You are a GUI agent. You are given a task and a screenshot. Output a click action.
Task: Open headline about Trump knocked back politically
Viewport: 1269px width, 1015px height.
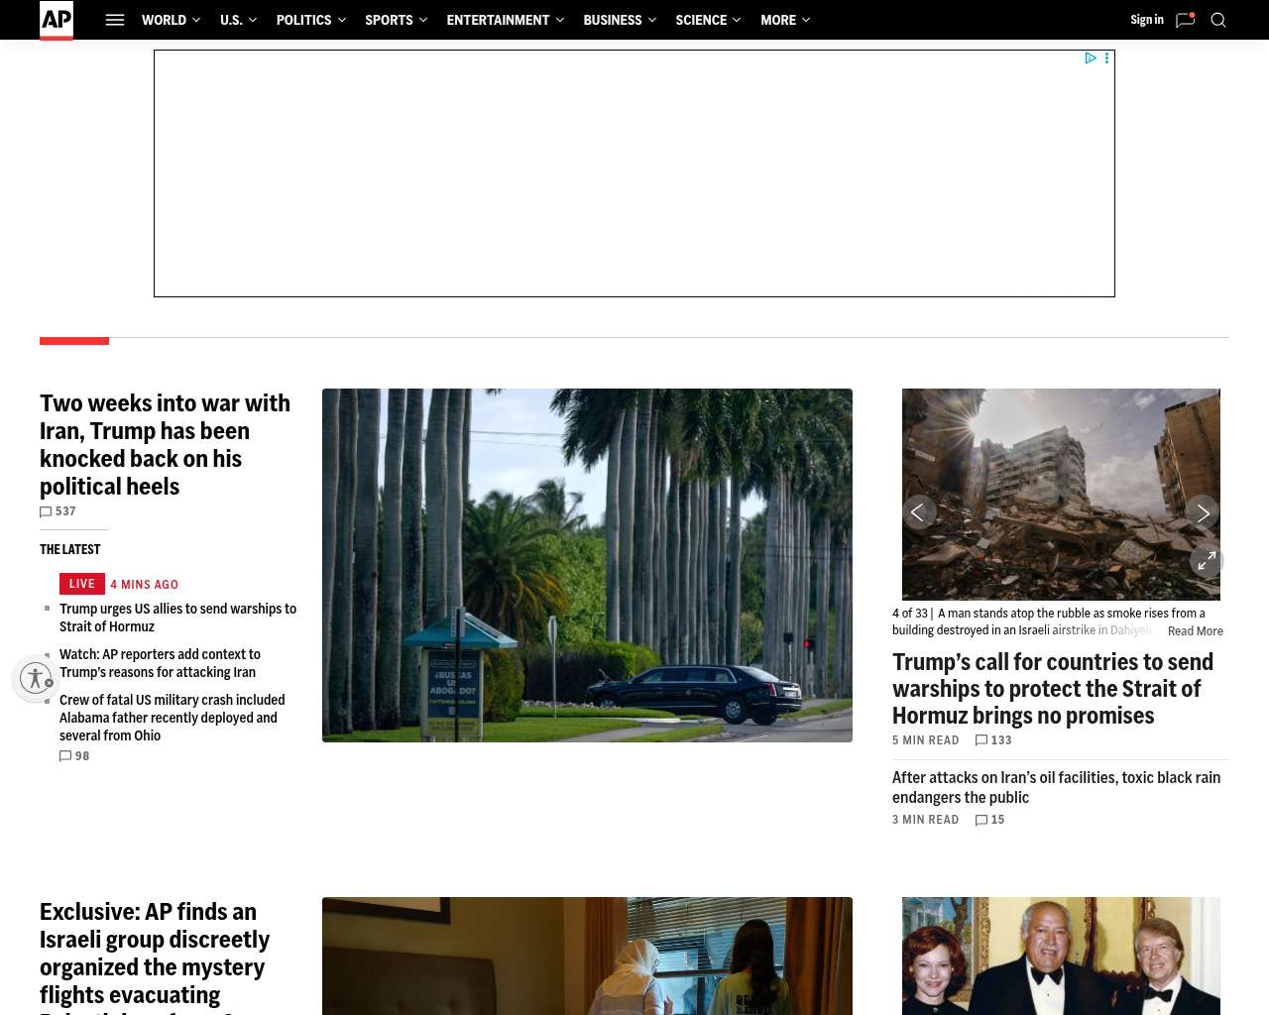tap(165, 444)
